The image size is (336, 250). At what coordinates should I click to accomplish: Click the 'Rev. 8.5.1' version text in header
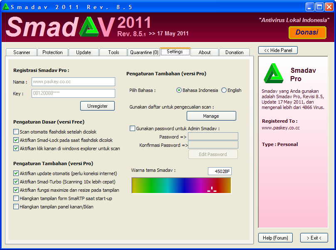pos(131,34)
